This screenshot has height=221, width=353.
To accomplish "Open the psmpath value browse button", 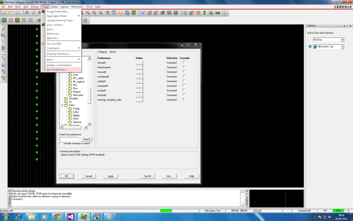I will (139, 91).
